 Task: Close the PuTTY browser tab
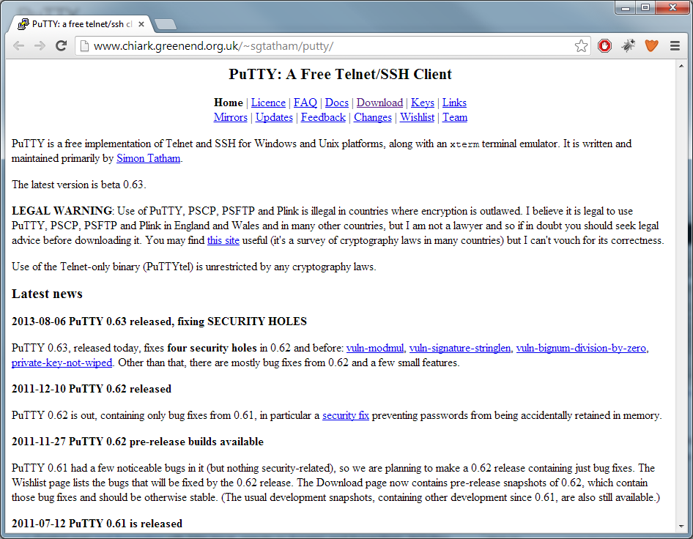pyautogui.click(x=141, y=24)
